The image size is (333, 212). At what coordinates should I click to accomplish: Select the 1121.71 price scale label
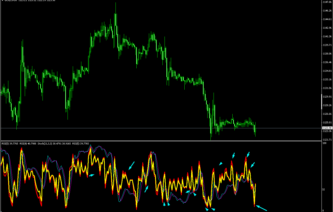coord(327,140)
